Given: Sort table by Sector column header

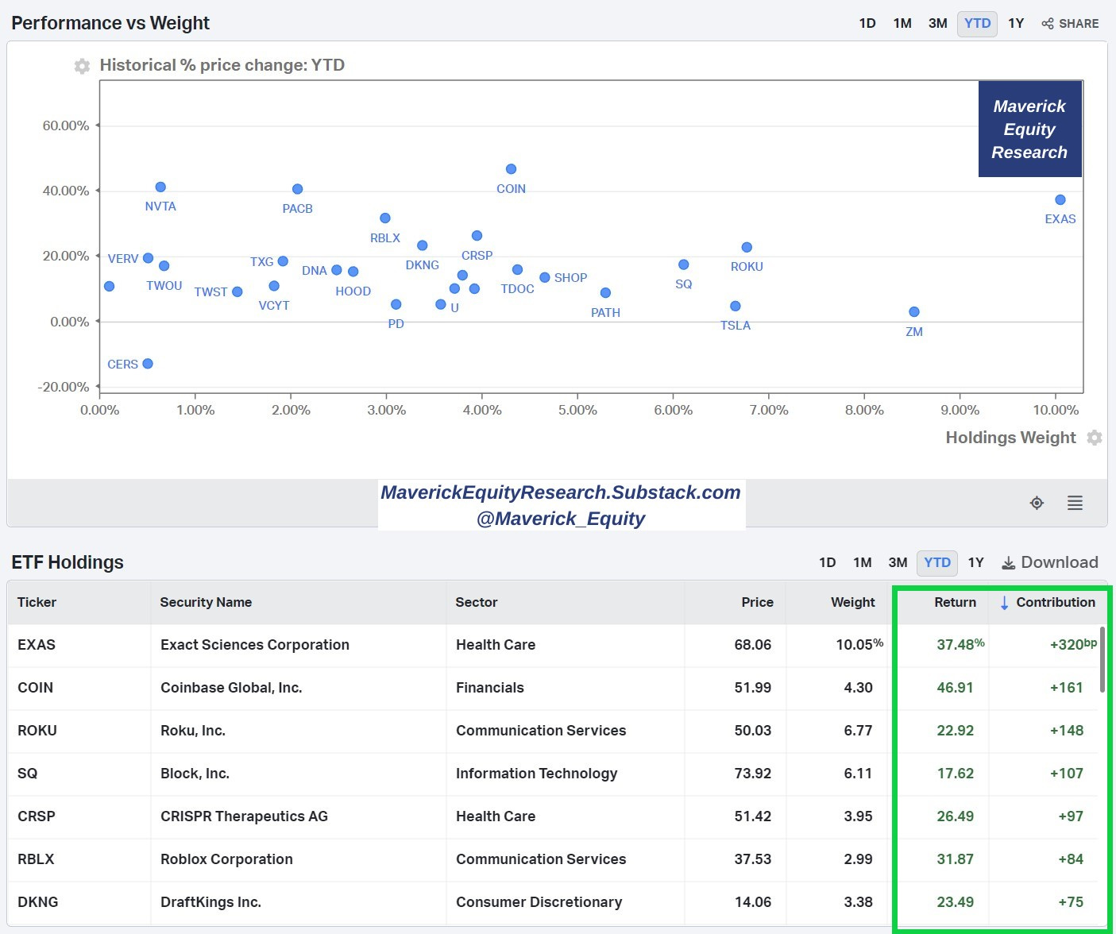Looking at the screenshot, I should [x=477, y=602].
